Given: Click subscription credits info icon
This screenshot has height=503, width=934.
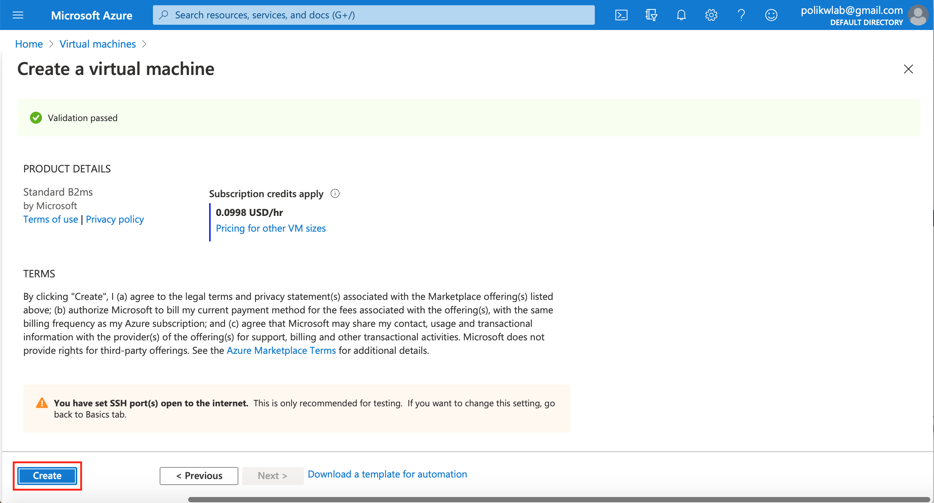Looking at the screenshot, I should (x=335, y=193).
